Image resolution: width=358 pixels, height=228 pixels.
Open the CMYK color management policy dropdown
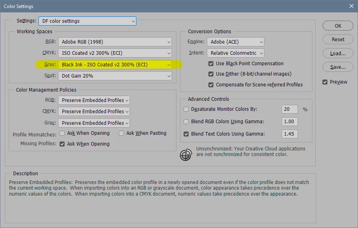94,111
